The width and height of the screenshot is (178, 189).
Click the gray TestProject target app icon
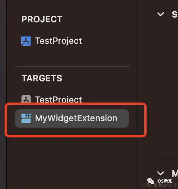26,99
